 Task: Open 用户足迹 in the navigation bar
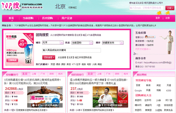pyautogui.click(x=67, y=18)
